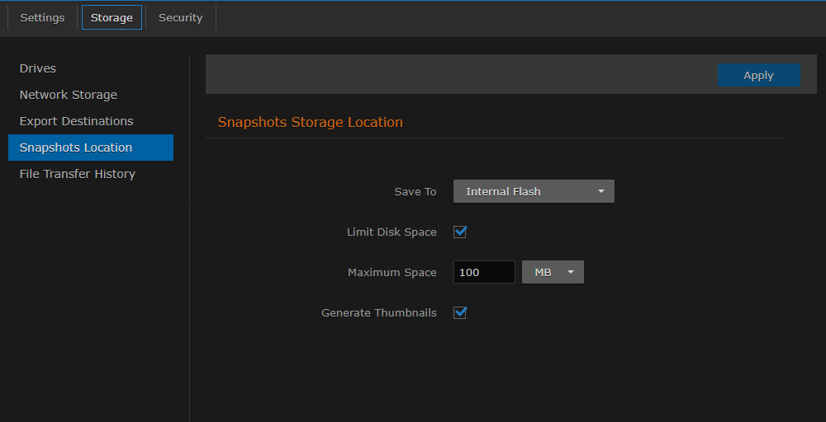
Task: View File Transfer History
Action: pos(78,174)
